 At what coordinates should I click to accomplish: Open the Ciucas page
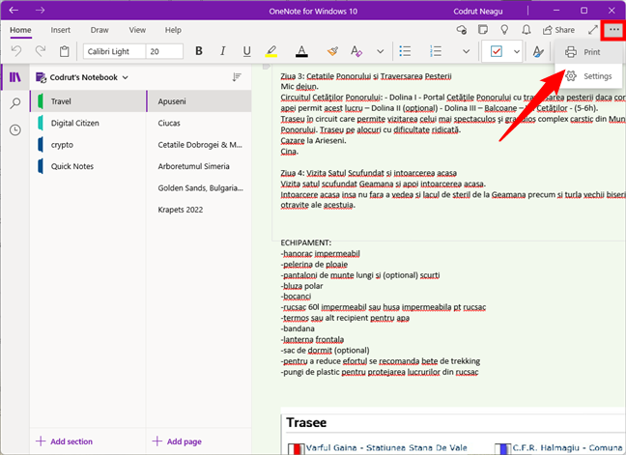pyautogui.click(x=171, y=123)
